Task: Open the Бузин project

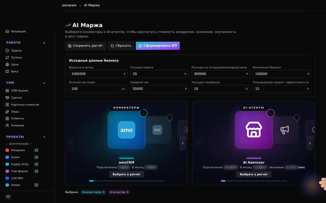Action: point(15,157)
